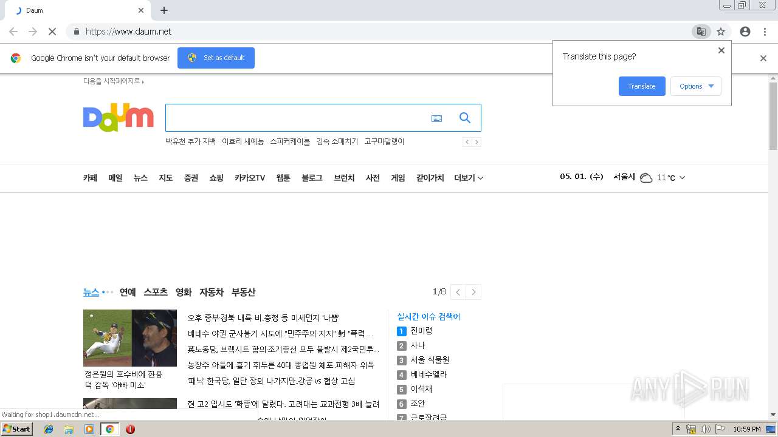Open the baseball news thumbnail image

[x=130, y=338]
